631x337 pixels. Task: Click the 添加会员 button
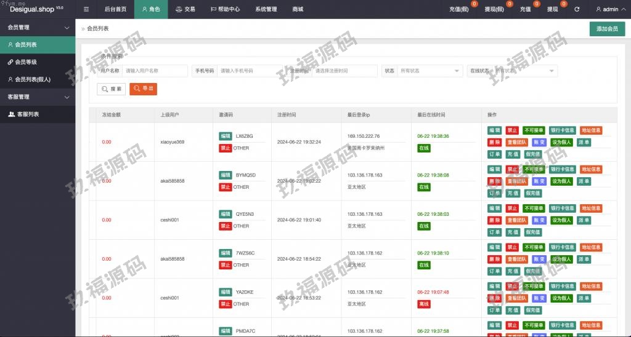pyautogui.click(x=607, y=29)
